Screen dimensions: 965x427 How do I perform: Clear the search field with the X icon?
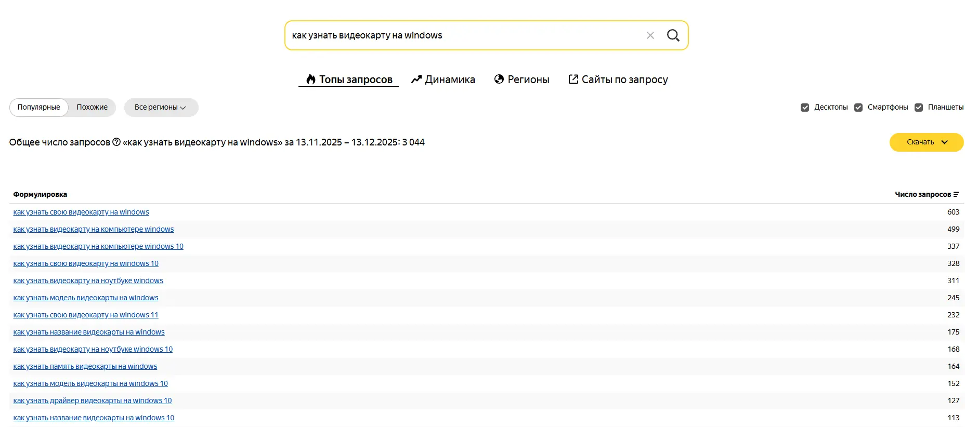point(650,35)
